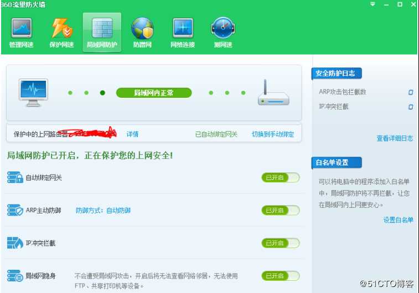Toggle the ARP主动防御 switch
The image size is (419, 293).
point(281,211)
